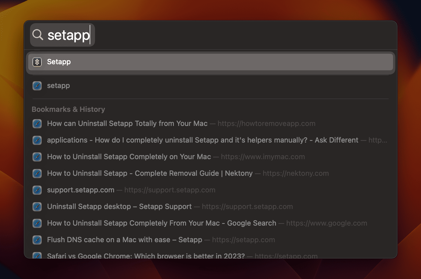Click Safari icon for Flush DNS cache result
The height and width of the screenshot is (279, 421).
[37, 240]
